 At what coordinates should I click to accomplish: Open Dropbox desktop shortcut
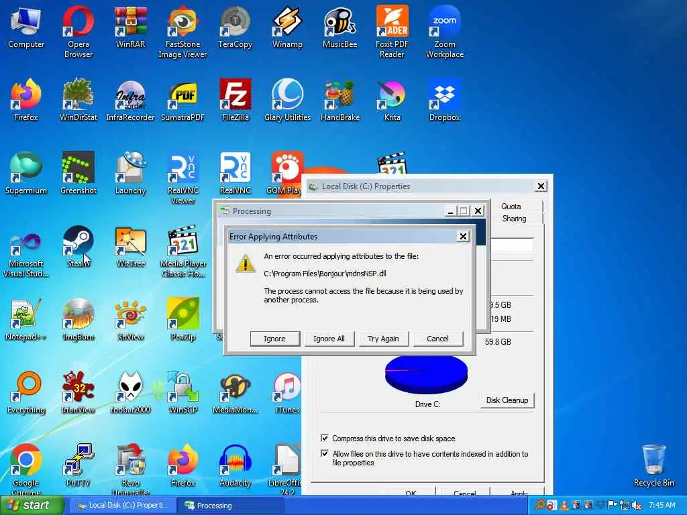tap(444, 100)
